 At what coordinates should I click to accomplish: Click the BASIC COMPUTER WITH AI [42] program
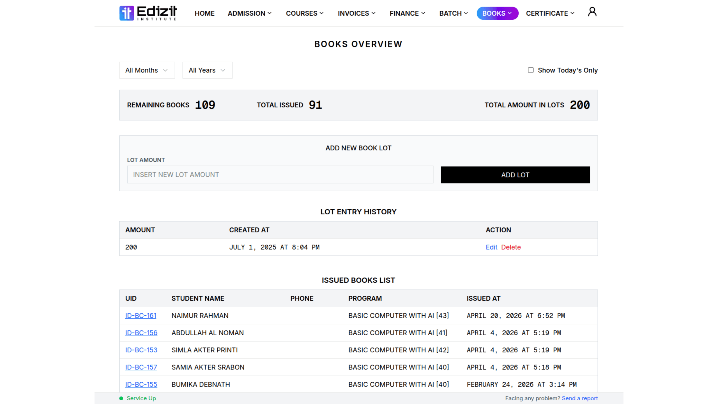pos(399,350)
